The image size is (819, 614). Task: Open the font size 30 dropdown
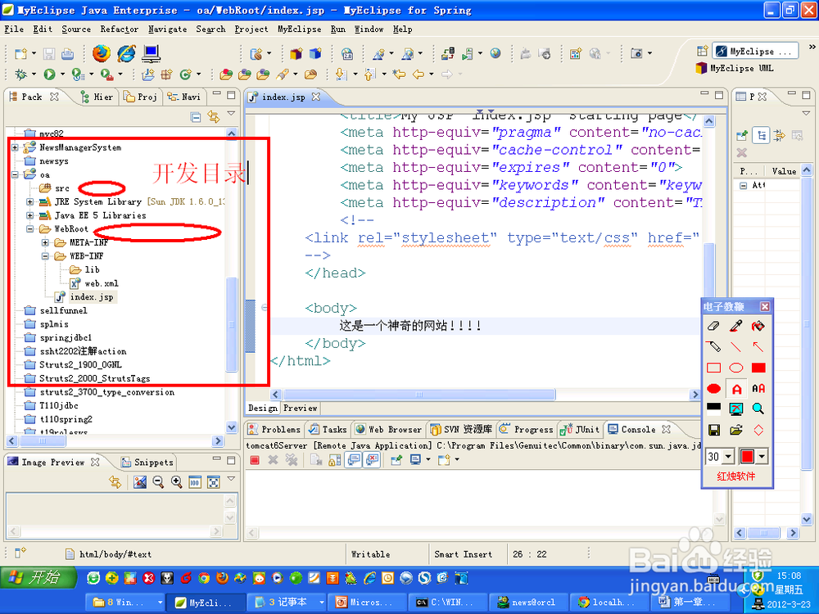click(x=729, y=457)
